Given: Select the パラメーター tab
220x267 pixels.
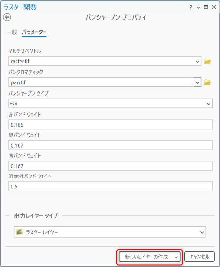Looking at the screenshot, I should pos(34,32).
